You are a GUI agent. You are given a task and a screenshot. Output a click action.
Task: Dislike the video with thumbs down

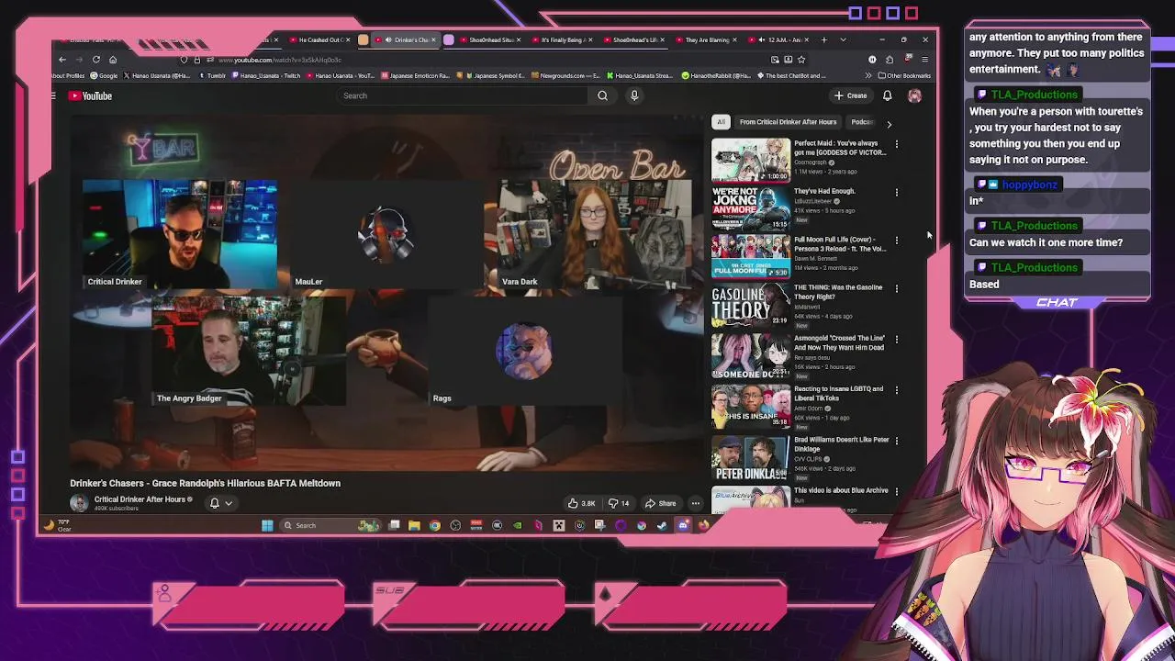(620, 503)
